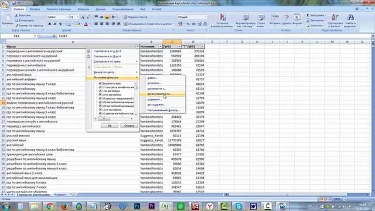375x211 pixels.
Task: Toggle italic formatting
Action: (54, 24)
